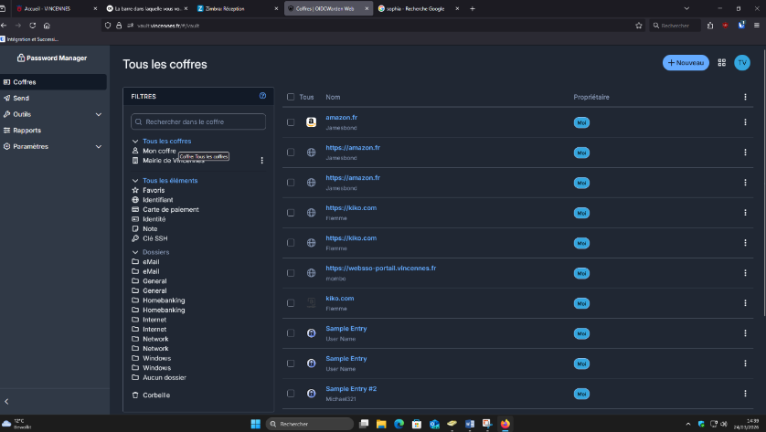This screenshot has width=766, height=432.
Task: Select the Sample Entry #2 checkbox
Action: point(291,394)
